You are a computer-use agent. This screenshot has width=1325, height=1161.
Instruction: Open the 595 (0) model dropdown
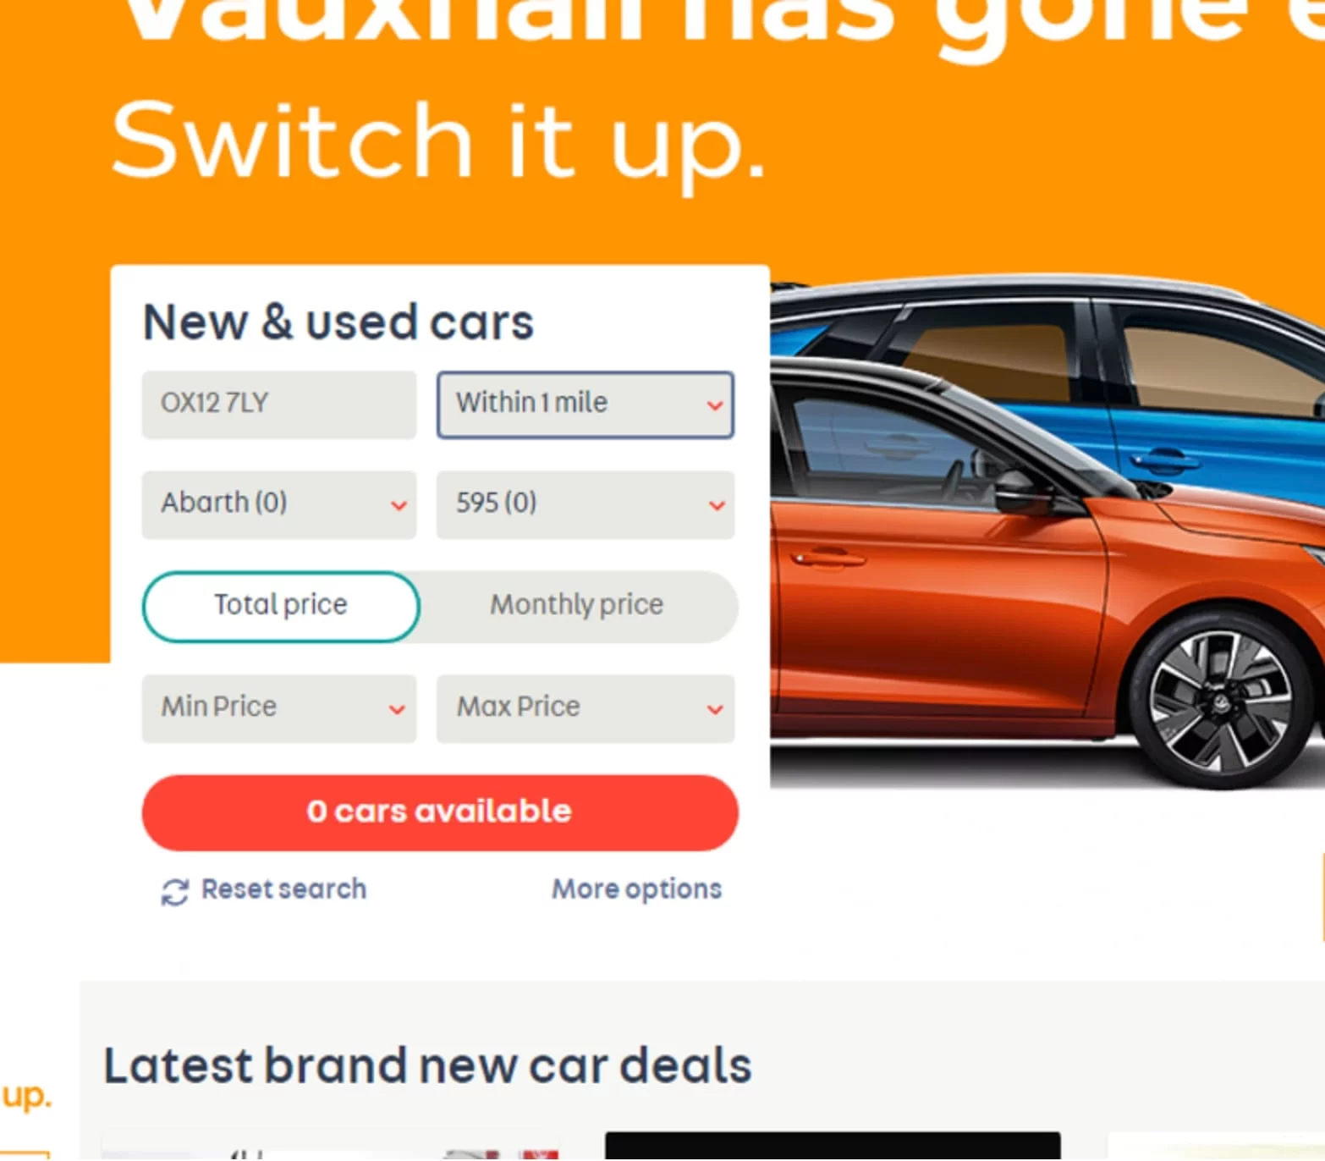click(x=586, y=505)
